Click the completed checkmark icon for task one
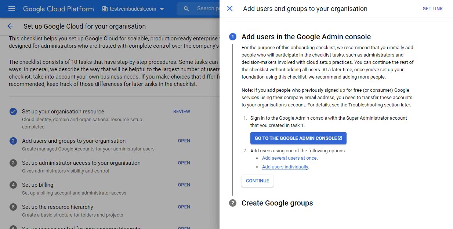 click(x=13, y=112)
